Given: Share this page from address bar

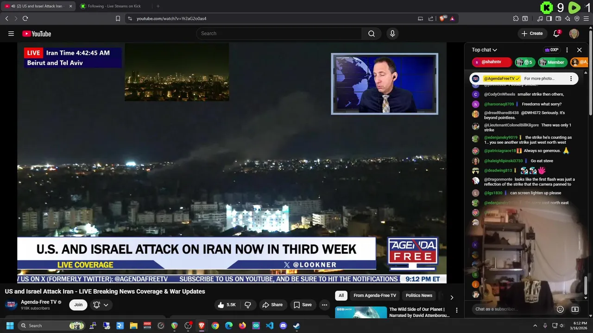Looking at the screenshot, I should (x=431, y=18).
